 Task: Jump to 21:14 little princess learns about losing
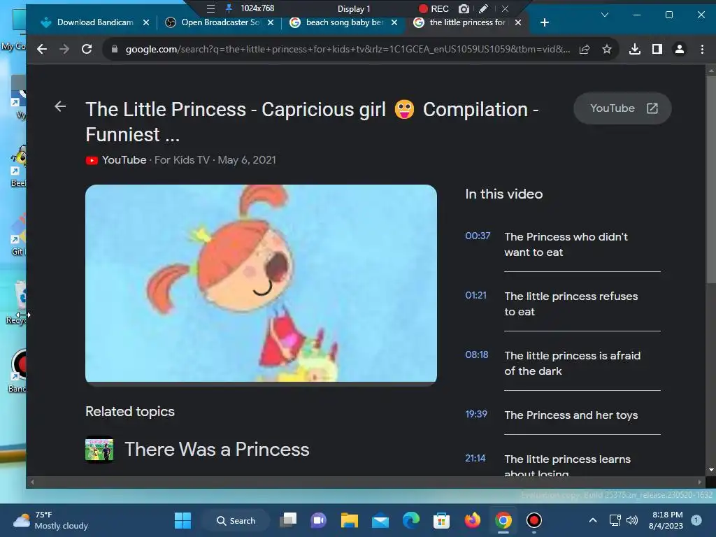coord(563,465)
